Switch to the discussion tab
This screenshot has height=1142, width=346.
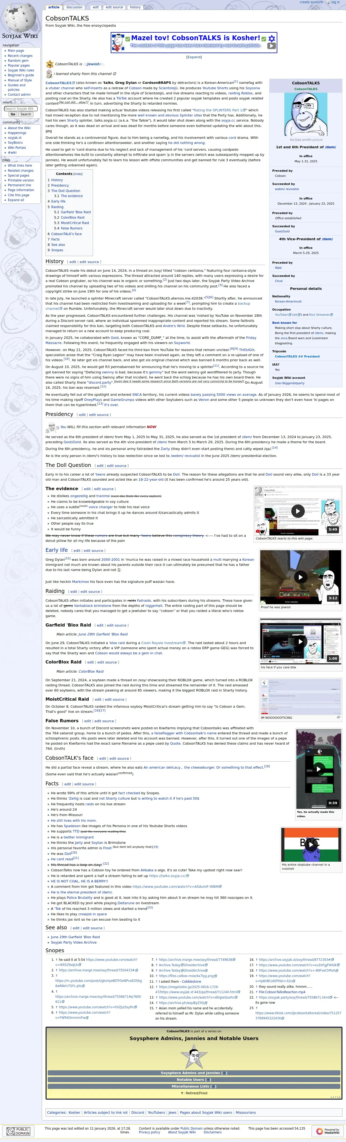coord(74,7)
